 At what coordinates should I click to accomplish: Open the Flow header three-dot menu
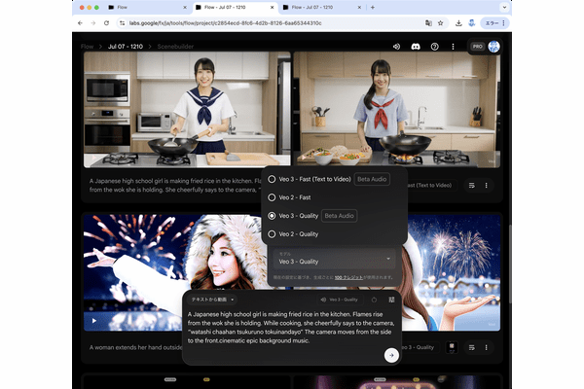pyautogui.click(x=453, y=47)
